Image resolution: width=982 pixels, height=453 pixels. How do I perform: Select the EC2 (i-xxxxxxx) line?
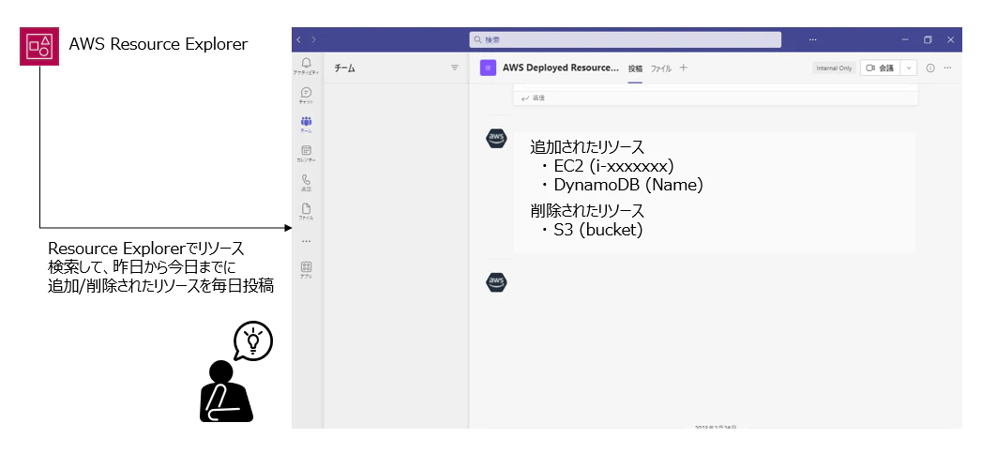pyautogui.click(x=613, y=166)
